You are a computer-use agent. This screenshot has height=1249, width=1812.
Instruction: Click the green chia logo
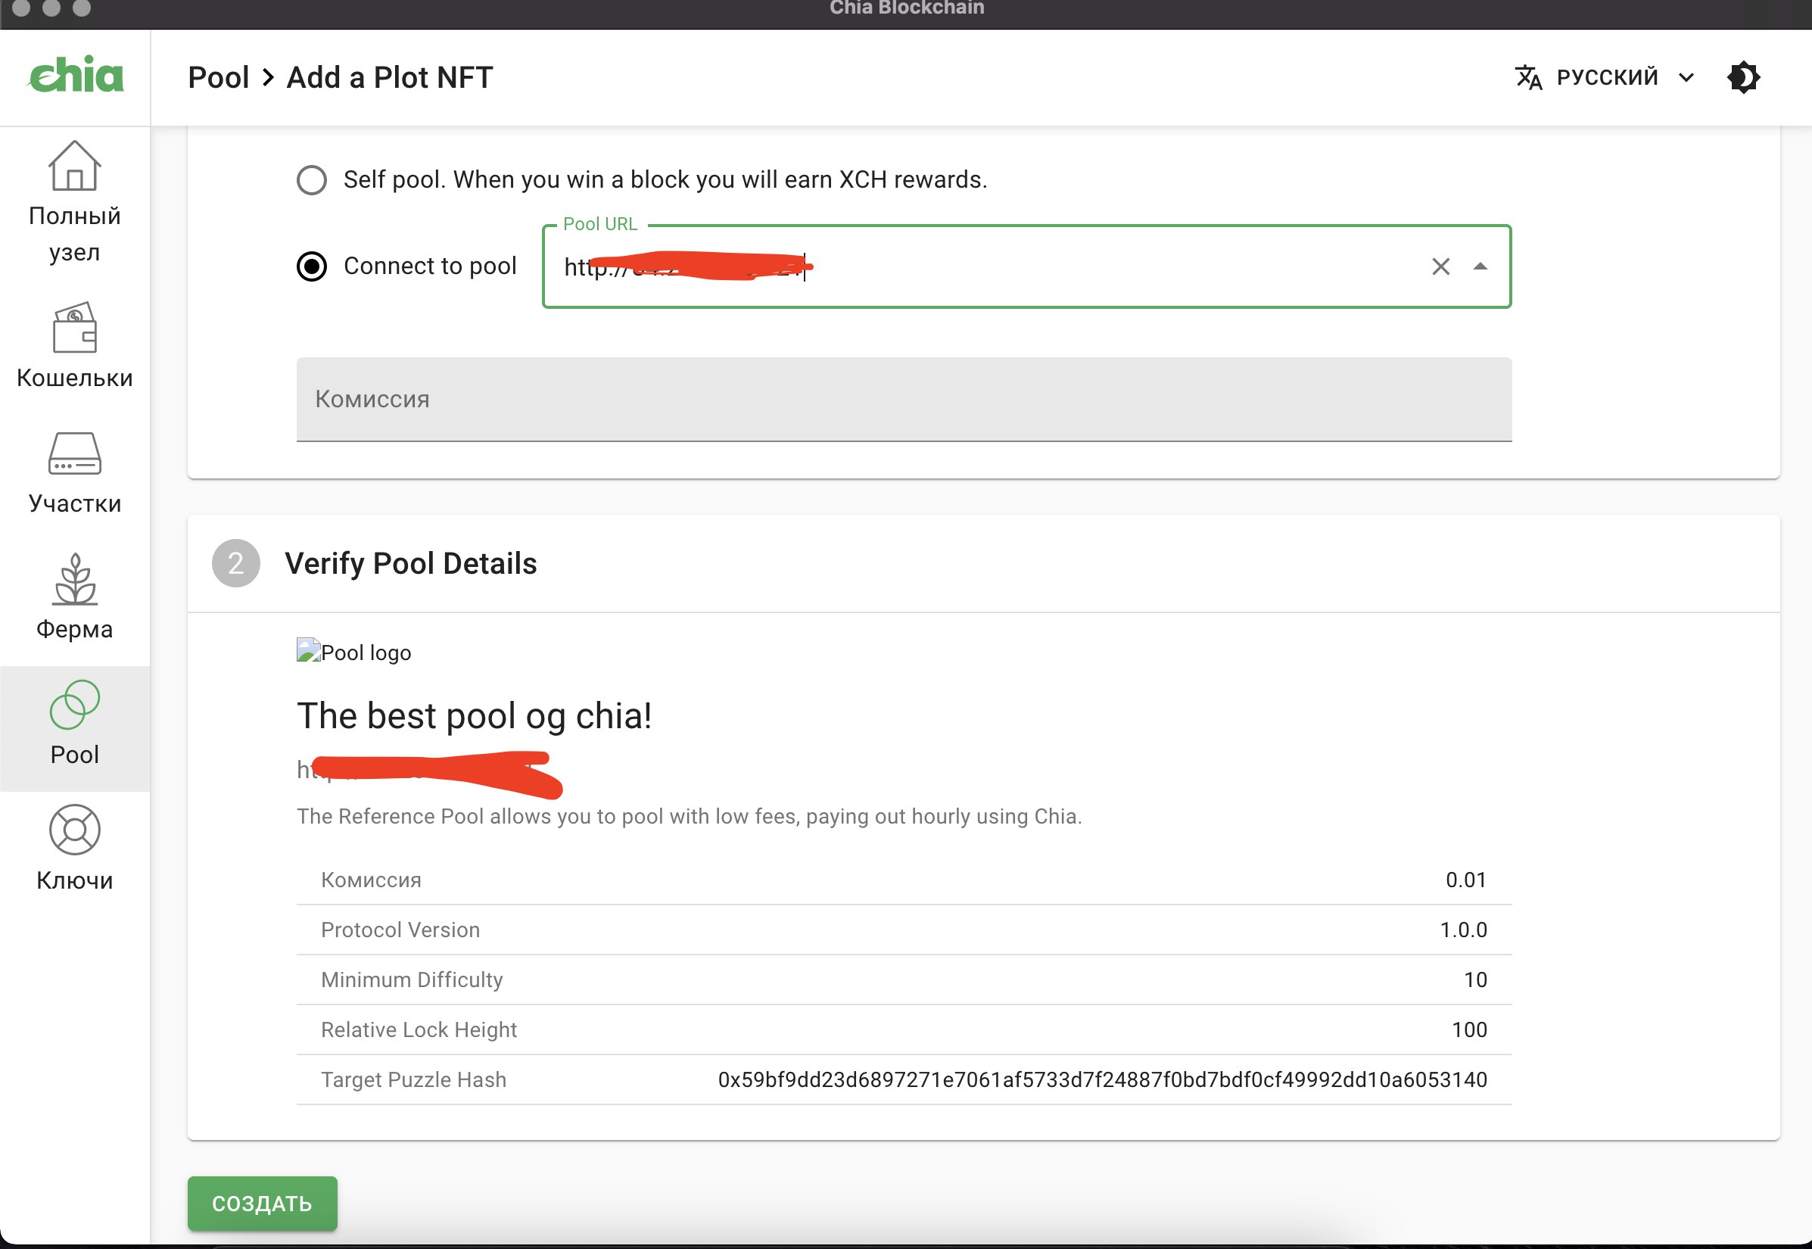coord(76,74)
